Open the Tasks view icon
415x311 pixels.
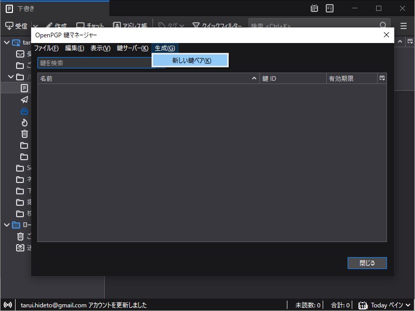[329, 8]
